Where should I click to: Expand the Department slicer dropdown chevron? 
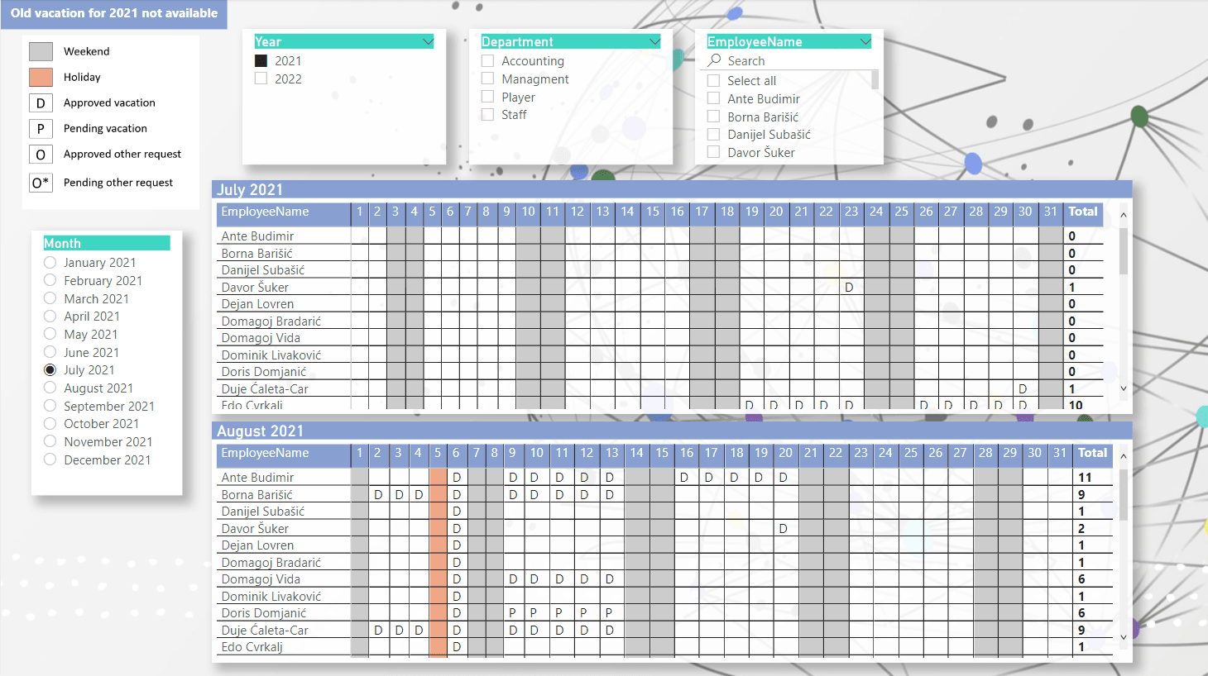pyautogui.click(x=654, y=41)
